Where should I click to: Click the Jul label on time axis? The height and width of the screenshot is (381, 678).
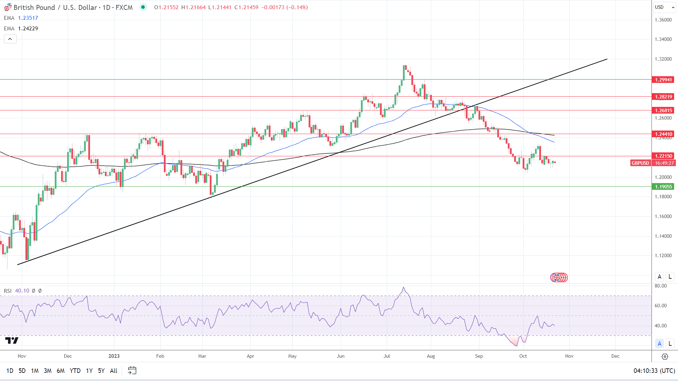point(387,356)
